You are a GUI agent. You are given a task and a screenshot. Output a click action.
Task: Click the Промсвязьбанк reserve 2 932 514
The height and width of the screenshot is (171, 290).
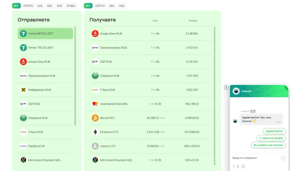coord(192,48)
